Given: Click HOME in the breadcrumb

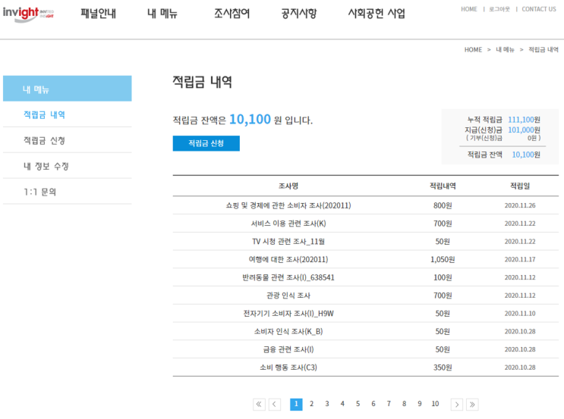Looking at the screenshot, I should point(473,49).
